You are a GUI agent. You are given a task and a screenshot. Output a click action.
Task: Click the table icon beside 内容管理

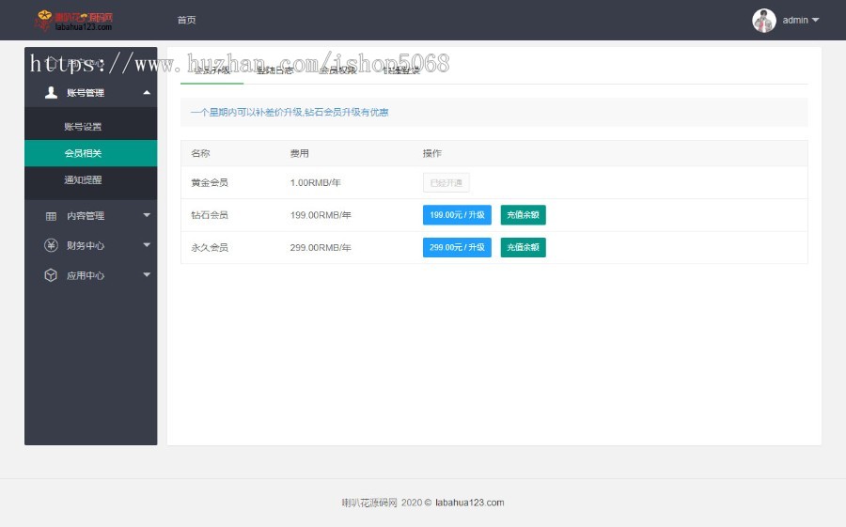(x=51, y=216)
